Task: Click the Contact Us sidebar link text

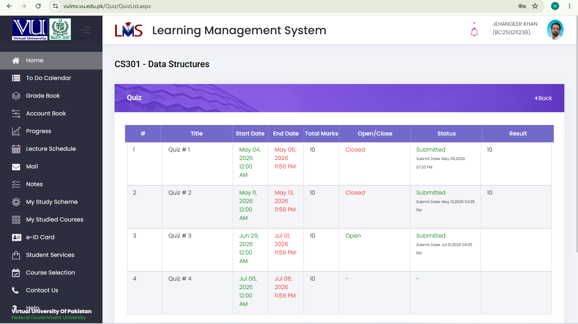Action: (x=42, y=290)
